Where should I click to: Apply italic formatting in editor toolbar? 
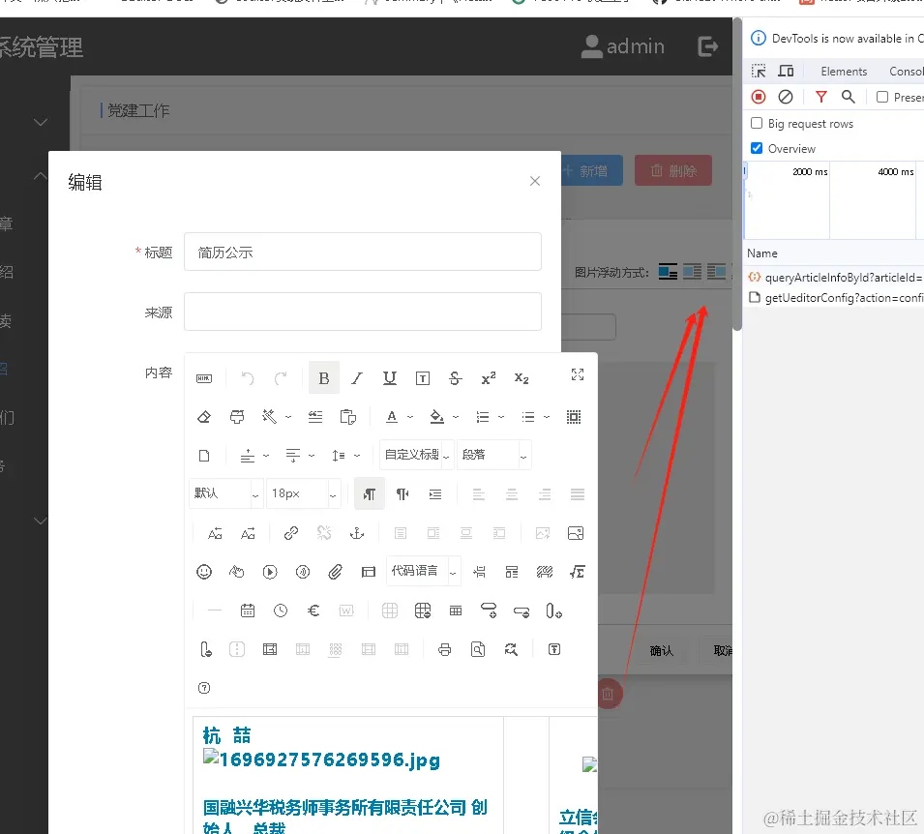click(357, 378)
